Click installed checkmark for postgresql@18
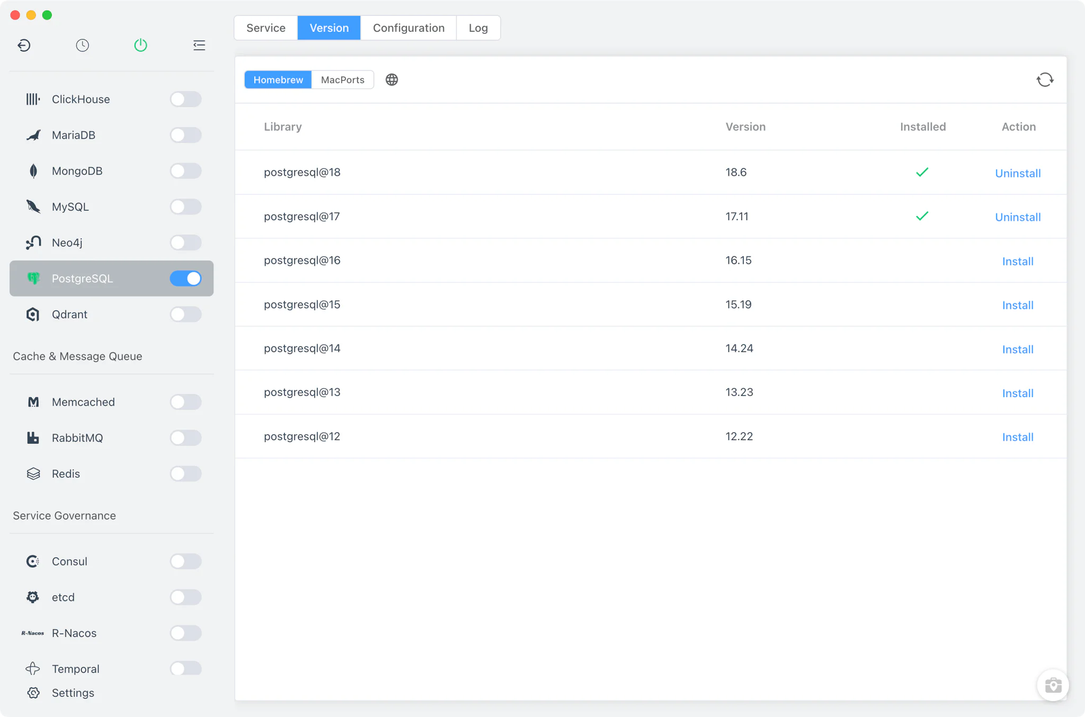Screen dimensions: 1085x717 [x=922, y=172]
